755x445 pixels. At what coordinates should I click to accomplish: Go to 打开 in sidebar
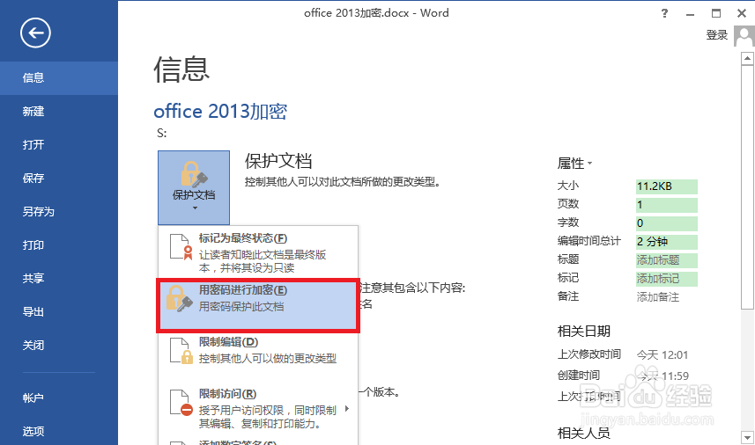tap(59, 144)
